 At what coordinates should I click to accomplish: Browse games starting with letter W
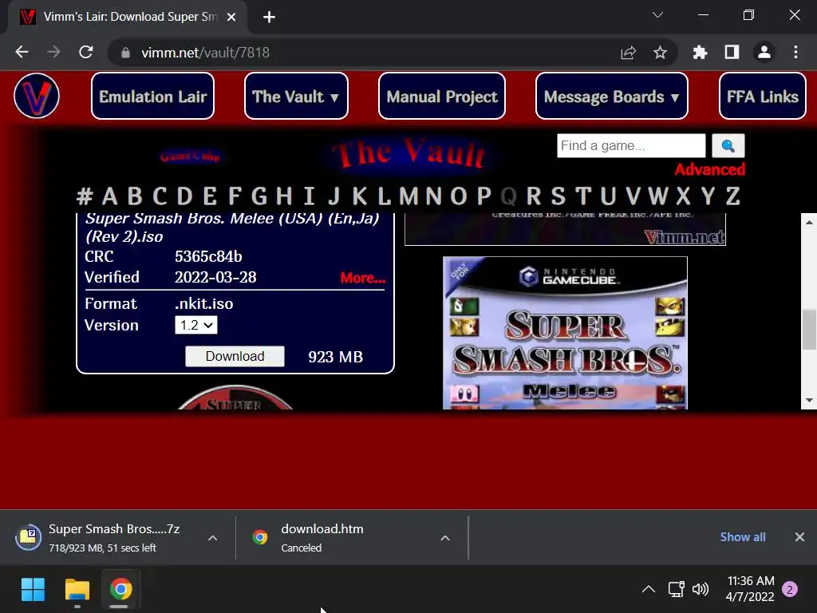(x=657, y=196)
